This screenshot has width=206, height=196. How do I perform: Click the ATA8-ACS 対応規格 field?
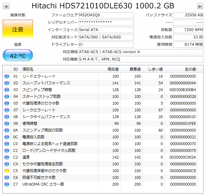[141, 52]
